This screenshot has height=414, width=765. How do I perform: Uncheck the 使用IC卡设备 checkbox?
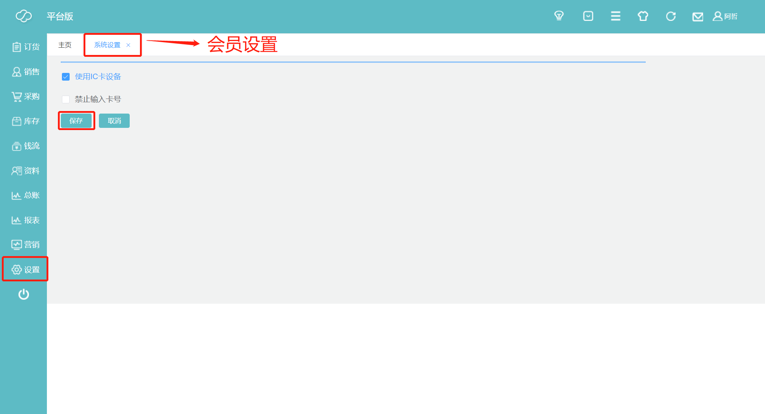click(66, 77)
